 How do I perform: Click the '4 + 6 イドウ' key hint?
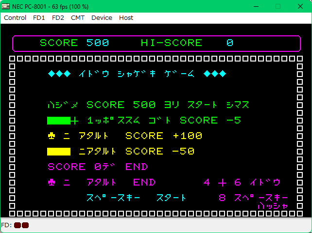click(242, 183)
